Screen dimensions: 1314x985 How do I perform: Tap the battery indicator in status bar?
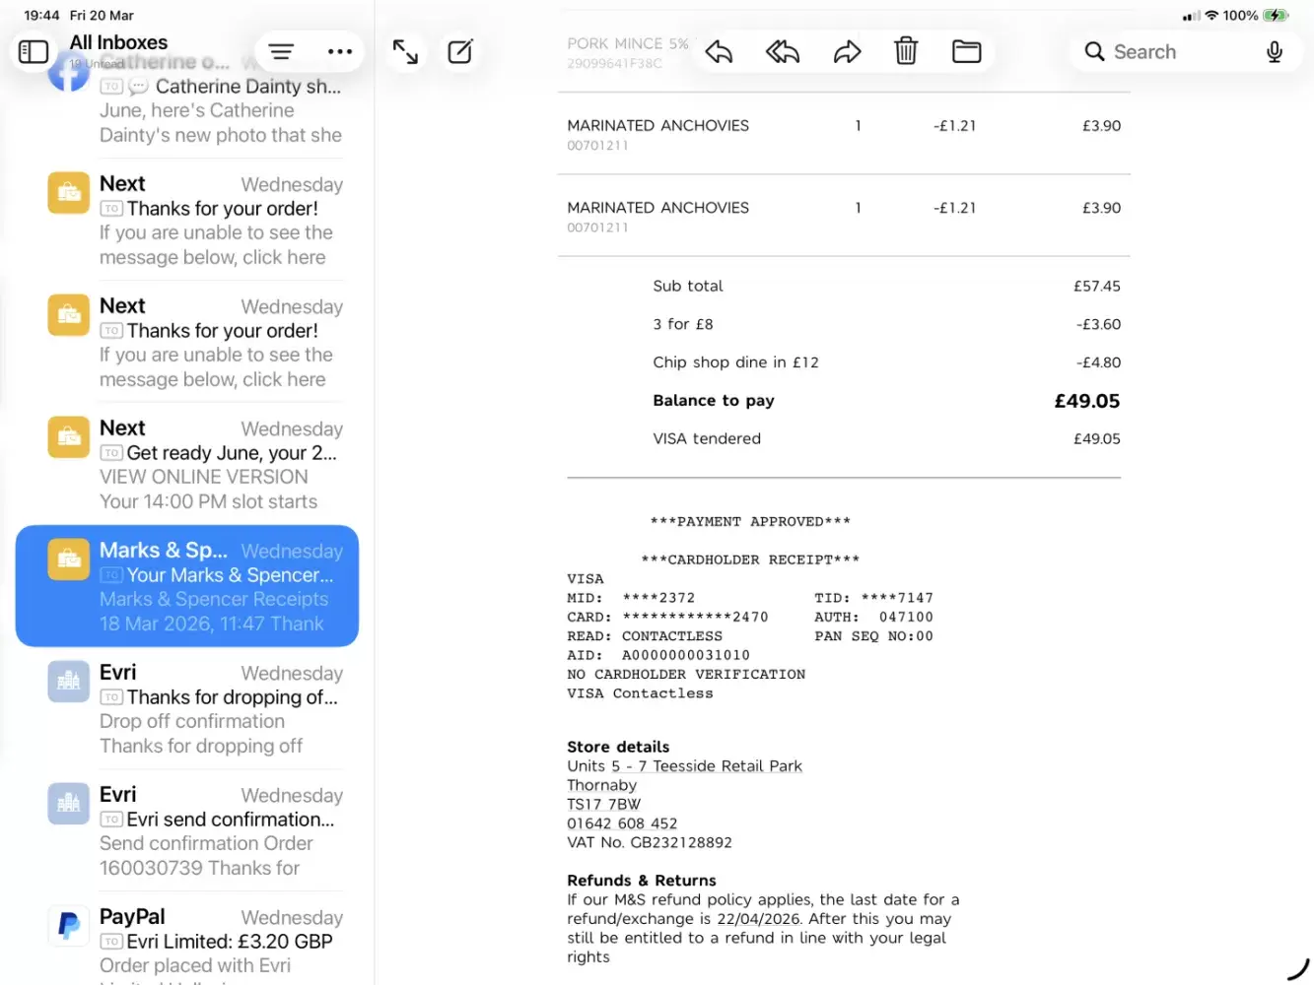1276,16
